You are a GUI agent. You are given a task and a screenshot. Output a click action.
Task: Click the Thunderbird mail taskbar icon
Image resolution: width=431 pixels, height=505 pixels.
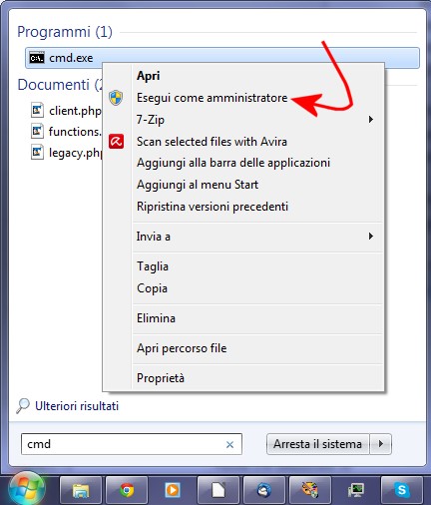point(264,490)
